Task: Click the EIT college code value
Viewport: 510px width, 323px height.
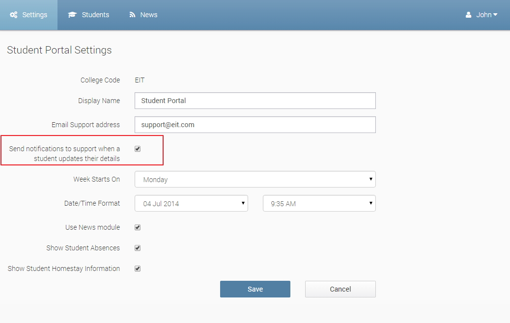Action: pyautogui.click(x=140, y=81)
